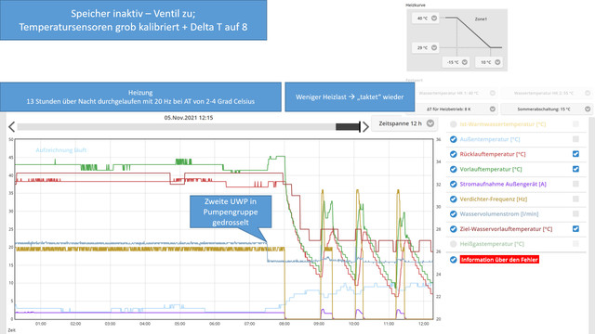Click the 'Rücklauftemperatur [°C]' legend label
This screenshot has width=595, height=334.
click(493, 154)
